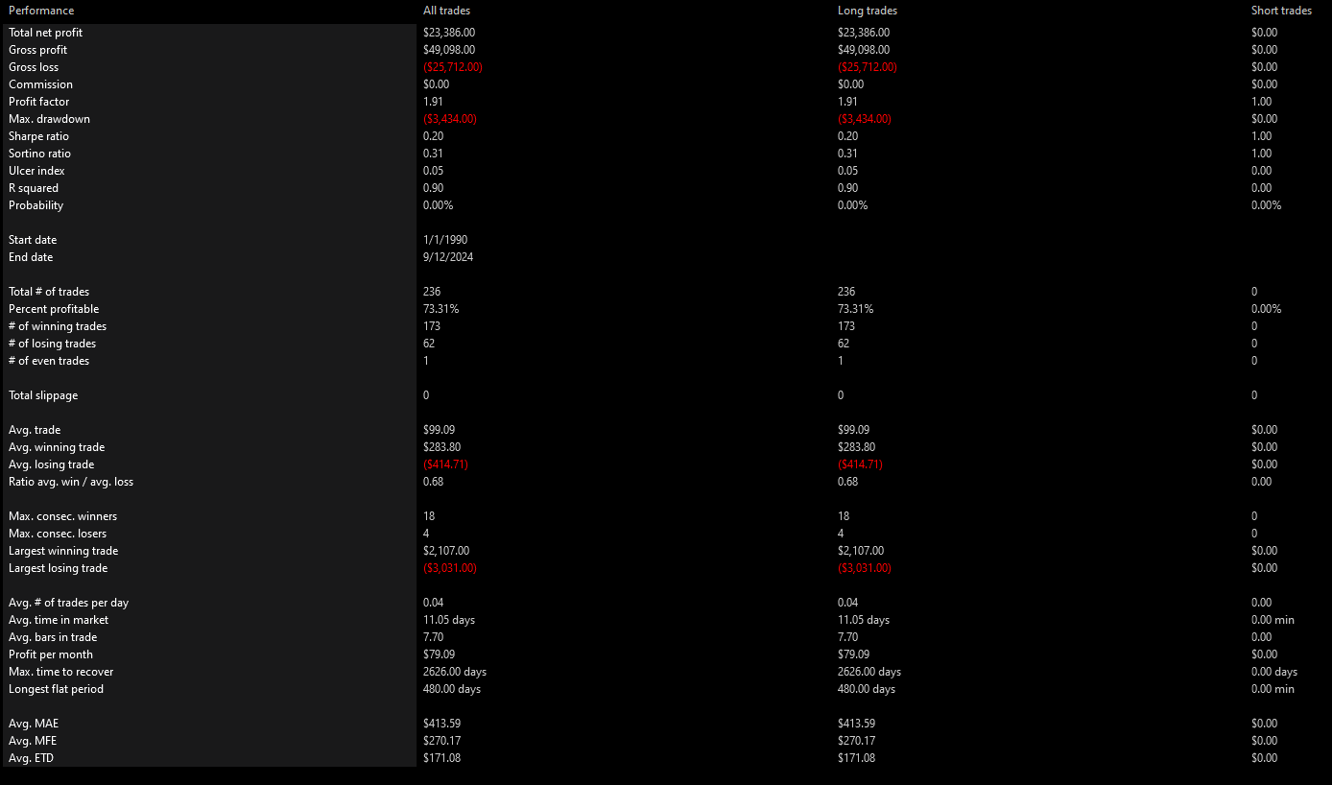Select the Avg. MFE row label
The height and width of the screenshot is (785, 1332).
pos(34,741)
